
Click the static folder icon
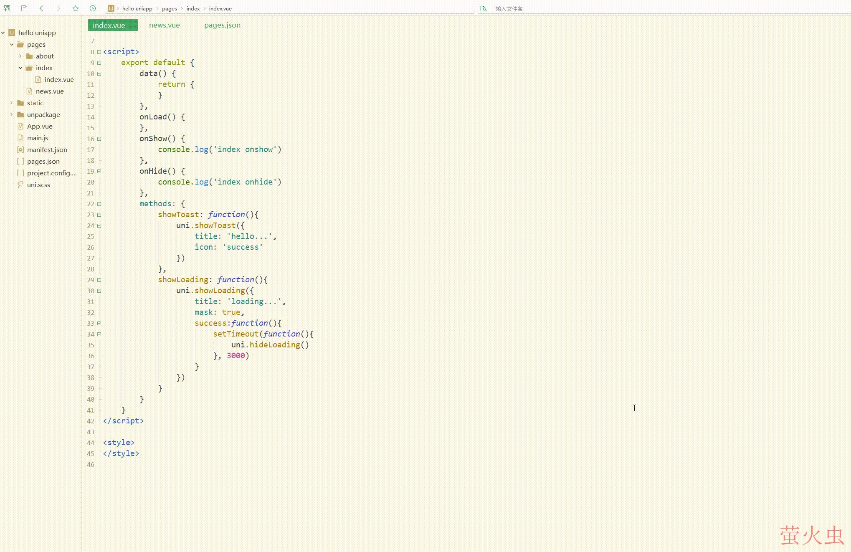(x=20, y=103)
